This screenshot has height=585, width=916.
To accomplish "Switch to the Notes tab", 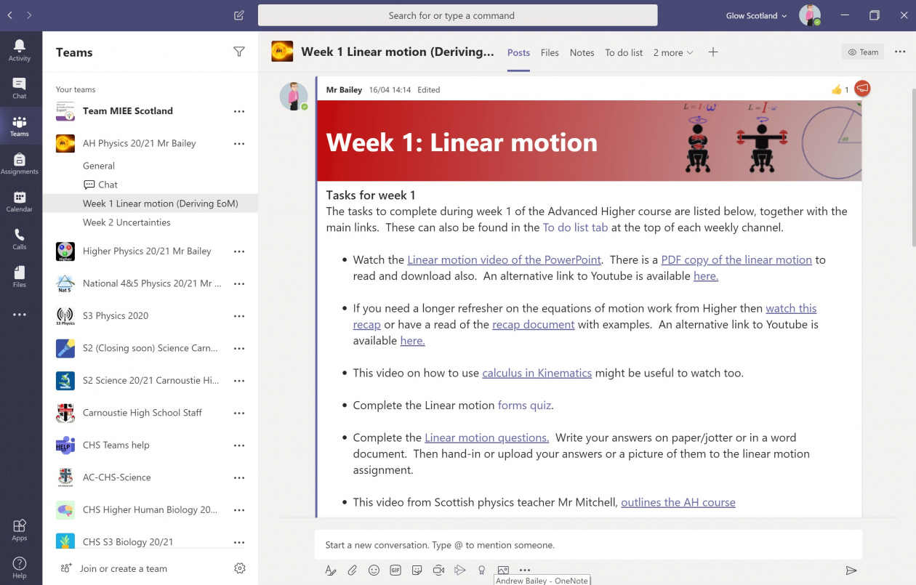I will point(582,52).
